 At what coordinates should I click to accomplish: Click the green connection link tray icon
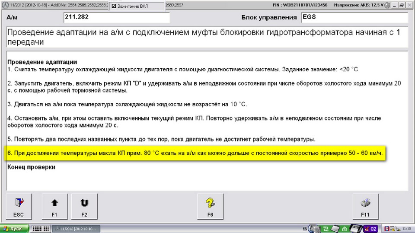(326, 229)
